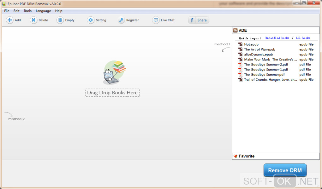Click 'pdf File' type for Goodbye Summer-2.pdf

click(305, 64)
